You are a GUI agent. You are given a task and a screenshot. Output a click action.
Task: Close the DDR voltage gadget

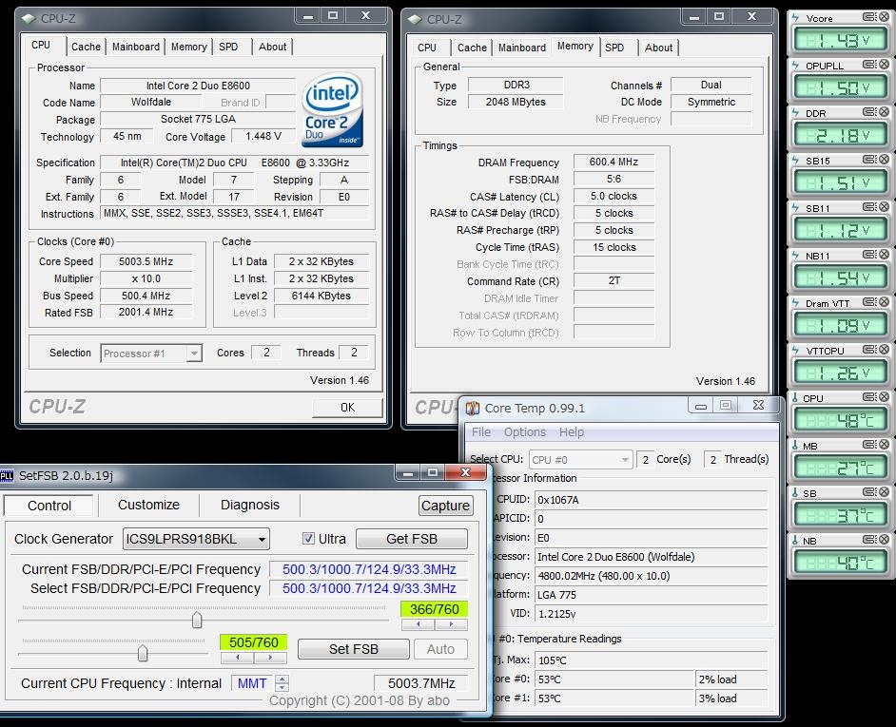tap(884, 112)
